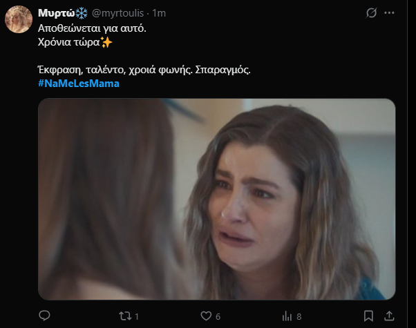Image resolution: width=416 pixels, height=328 pixels.
Task: Repost the tweet using the retweet icon
Action: coord(126,316)
